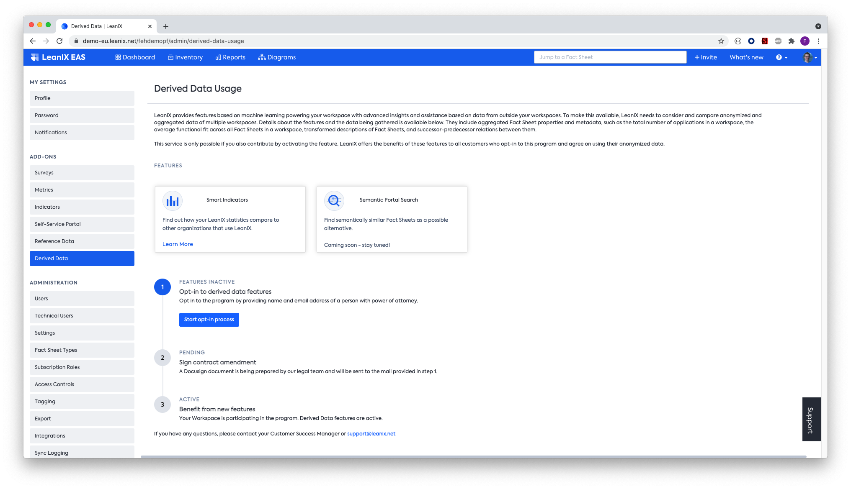Open the Support side tab

pyautogui.click(x=811, y=419)
